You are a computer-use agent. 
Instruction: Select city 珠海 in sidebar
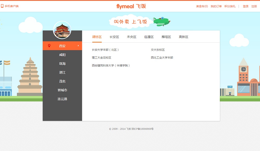point(62,63)
